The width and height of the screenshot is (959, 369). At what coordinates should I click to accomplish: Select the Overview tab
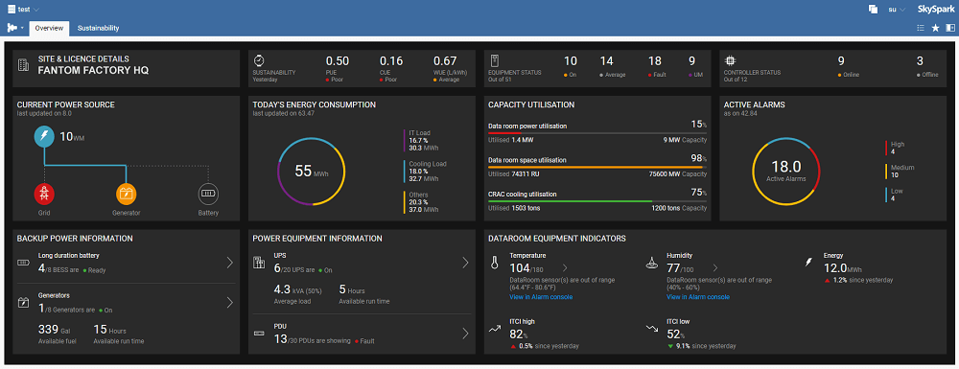(49, 28)
